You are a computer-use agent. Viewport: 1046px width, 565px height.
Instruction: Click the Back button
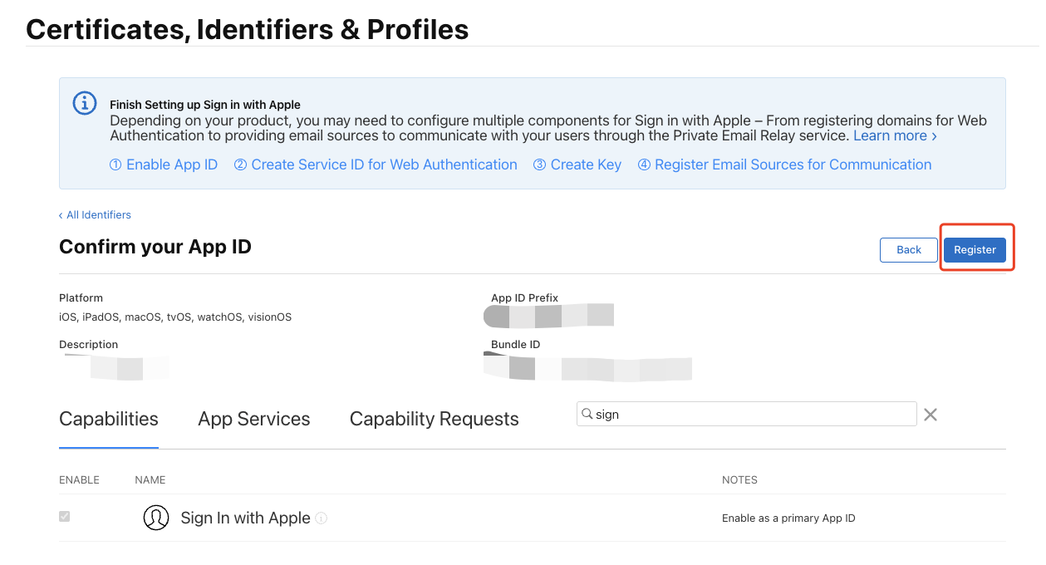pyautogui.click(x=908, y=250)
